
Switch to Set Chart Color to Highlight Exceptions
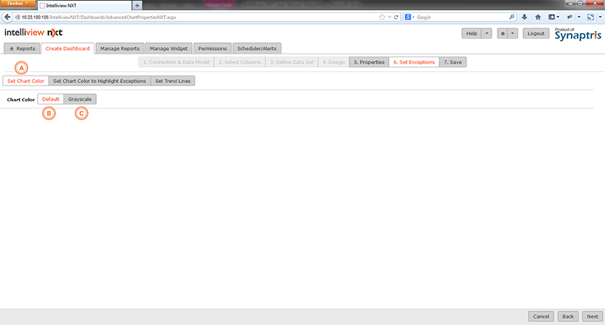[x=99, y=81]
